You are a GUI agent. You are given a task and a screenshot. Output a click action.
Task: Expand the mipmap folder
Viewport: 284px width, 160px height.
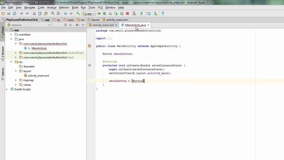16,80
